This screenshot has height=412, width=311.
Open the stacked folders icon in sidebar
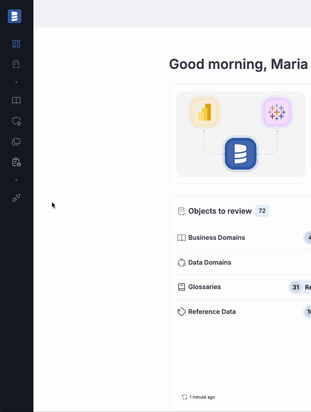[16, 142]
